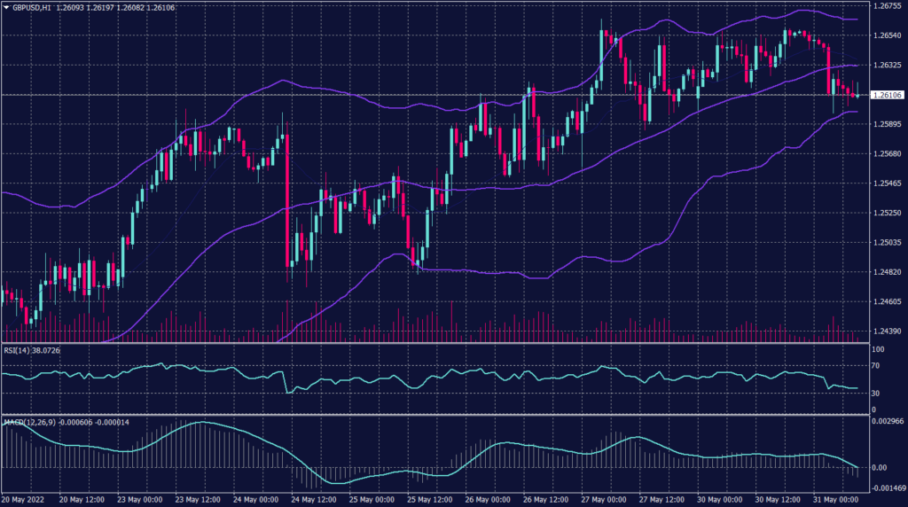Click the current price tag 1.26106
The width and height of the screenshot is (908, 507).
pos(885,95)
